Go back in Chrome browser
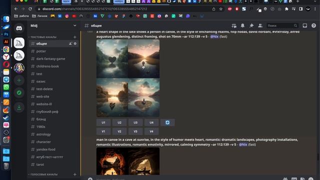Image resolution: width=320 pixels, height=180 pixels. pos(16,9)
